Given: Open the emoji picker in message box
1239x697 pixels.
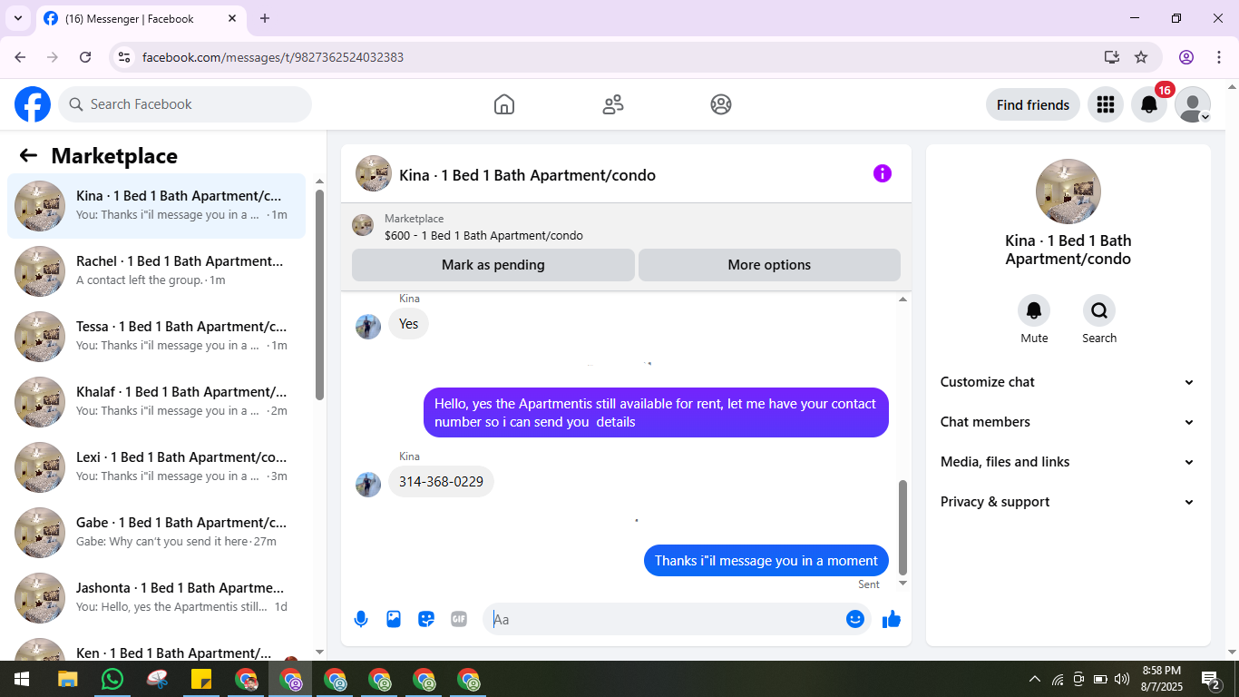Looking at the screenshot, I should pyautogui.click(x=855, y=619).
